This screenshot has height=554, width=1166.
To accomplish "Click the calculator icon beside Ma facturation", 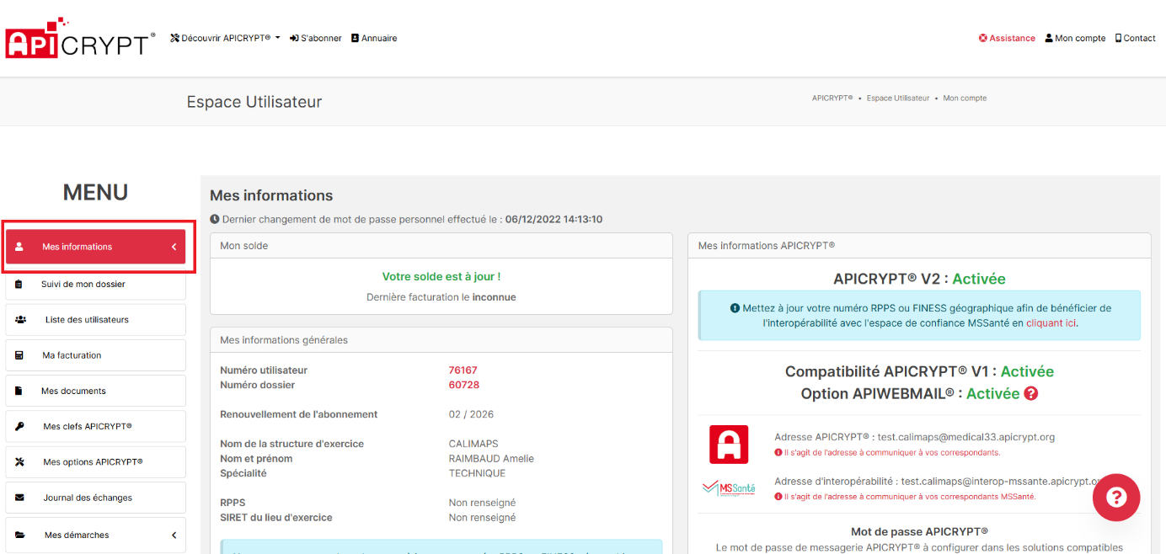I will coord(19,355).
